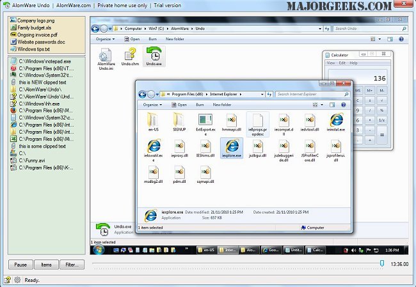Click the help icon in the status bar
The width and height of the screenshot is (416, 287).
(x=8, y=280)
